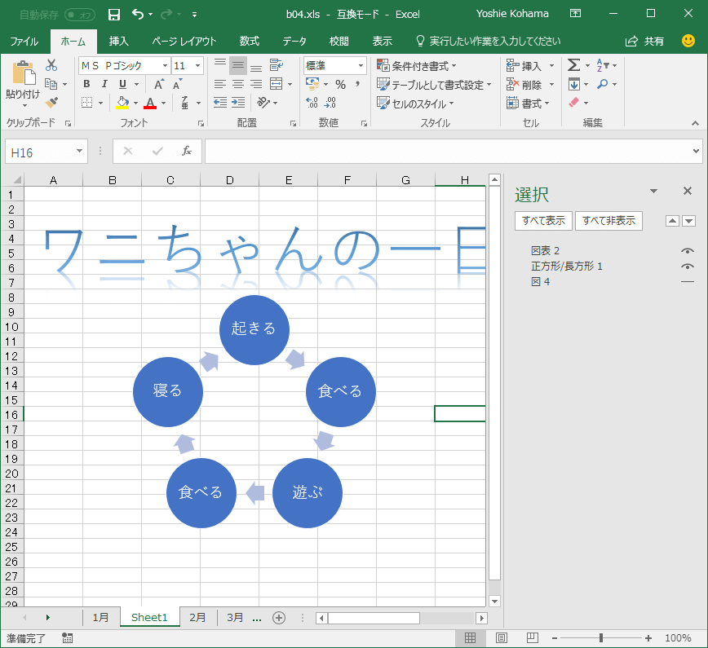Toggle Center horizontal alignment
This screenshot has height=648, width=708.
pos(238,84)
